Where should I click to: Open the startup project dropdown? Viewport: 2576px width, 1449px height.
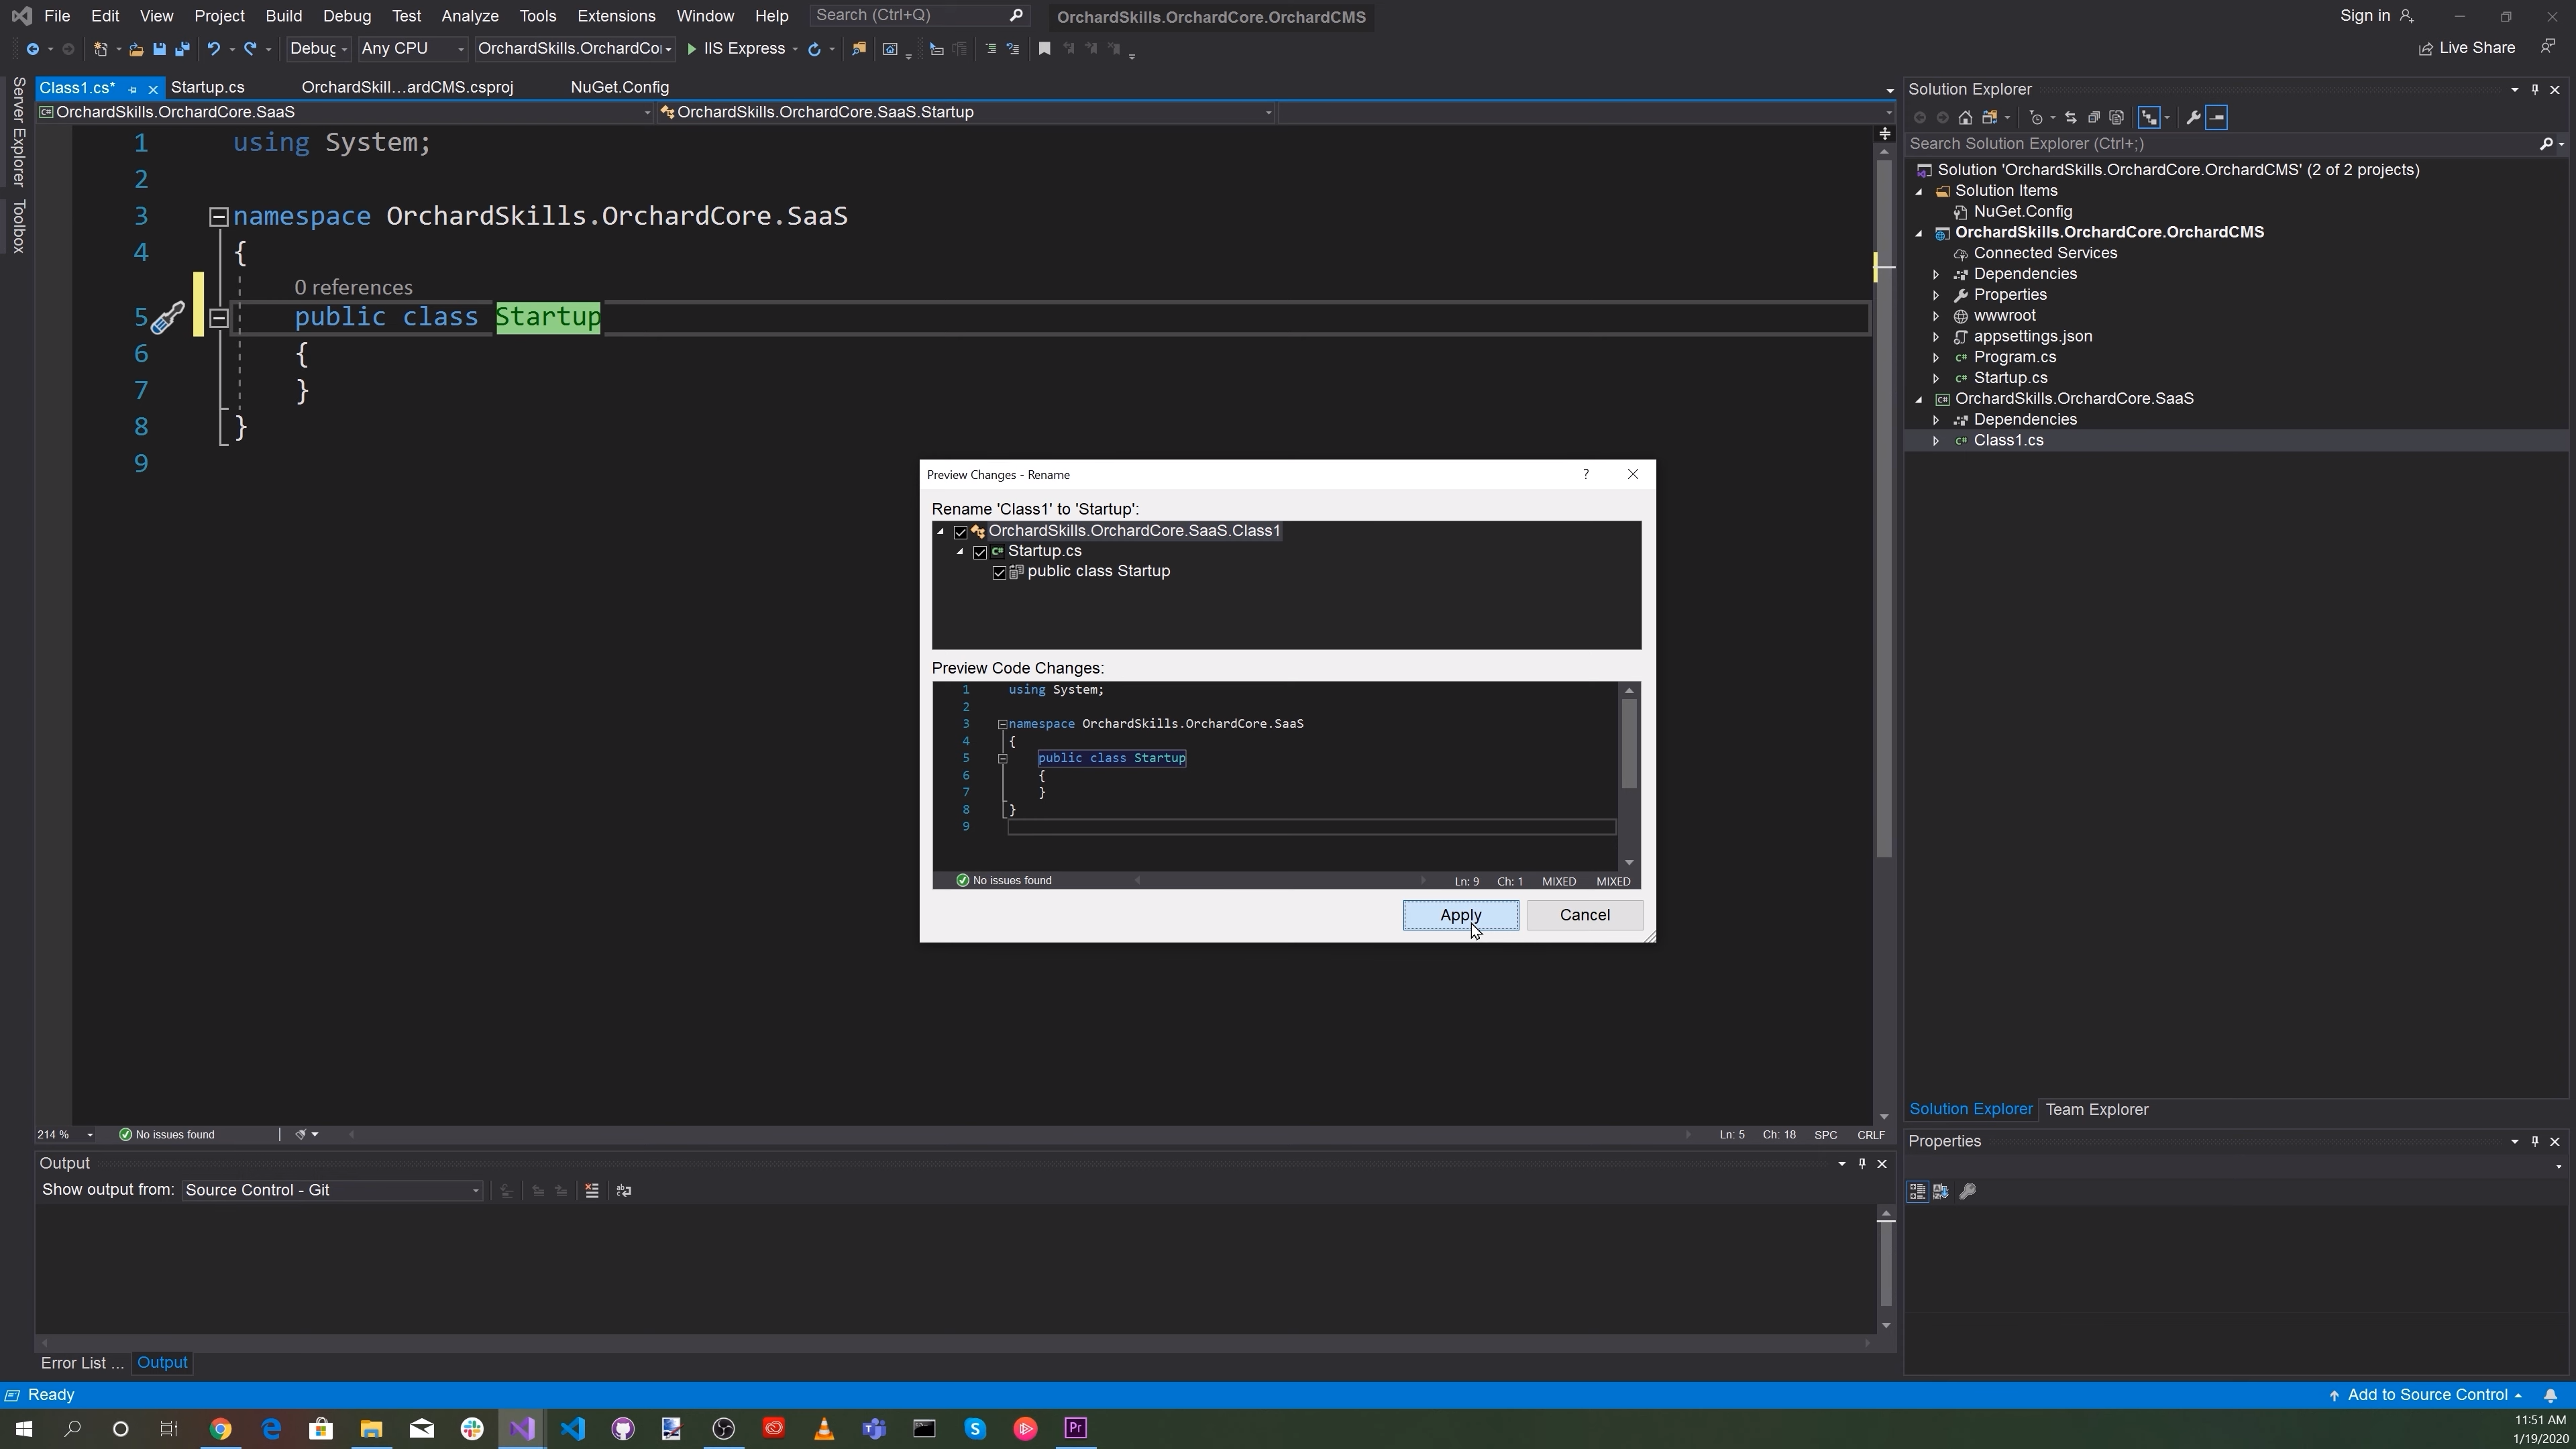point(575,49)
